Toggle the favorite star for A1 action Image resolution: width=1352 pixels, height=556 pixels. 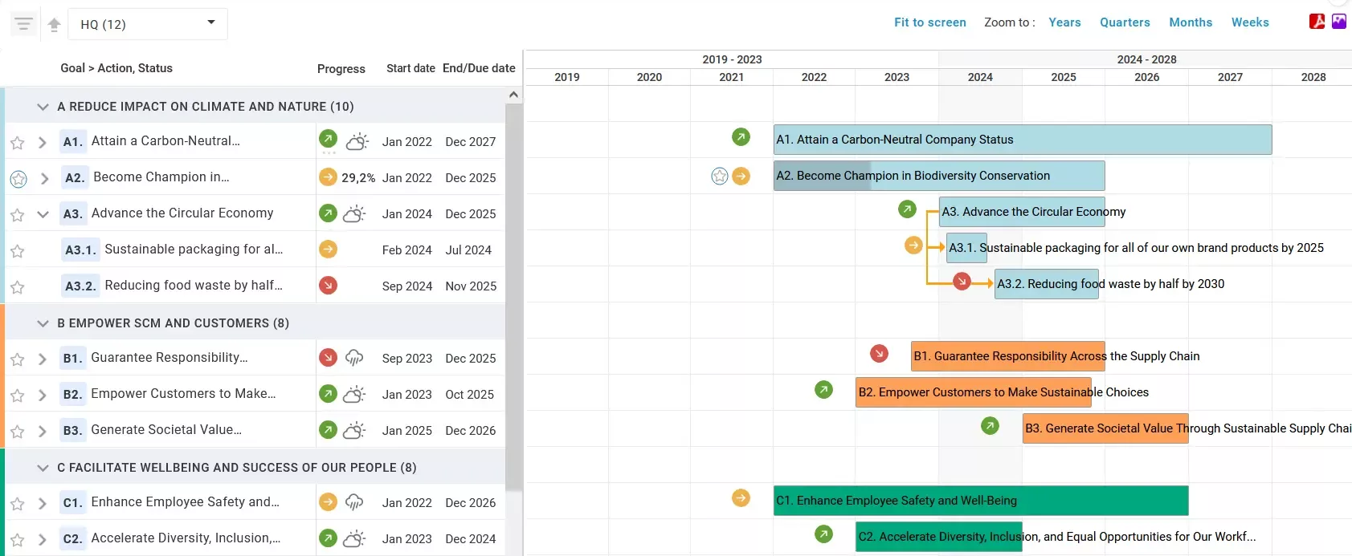pyautogui.click(x=17, y=143)
